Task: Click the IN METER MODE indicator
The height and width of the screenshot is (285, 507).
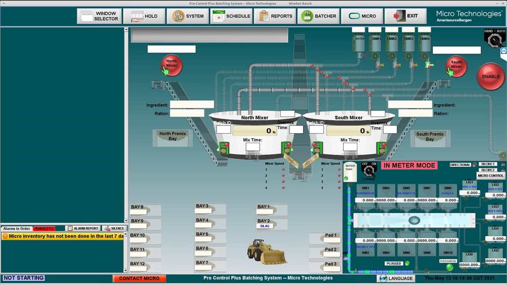Action: pyautogui.click(x=409, y=166)
